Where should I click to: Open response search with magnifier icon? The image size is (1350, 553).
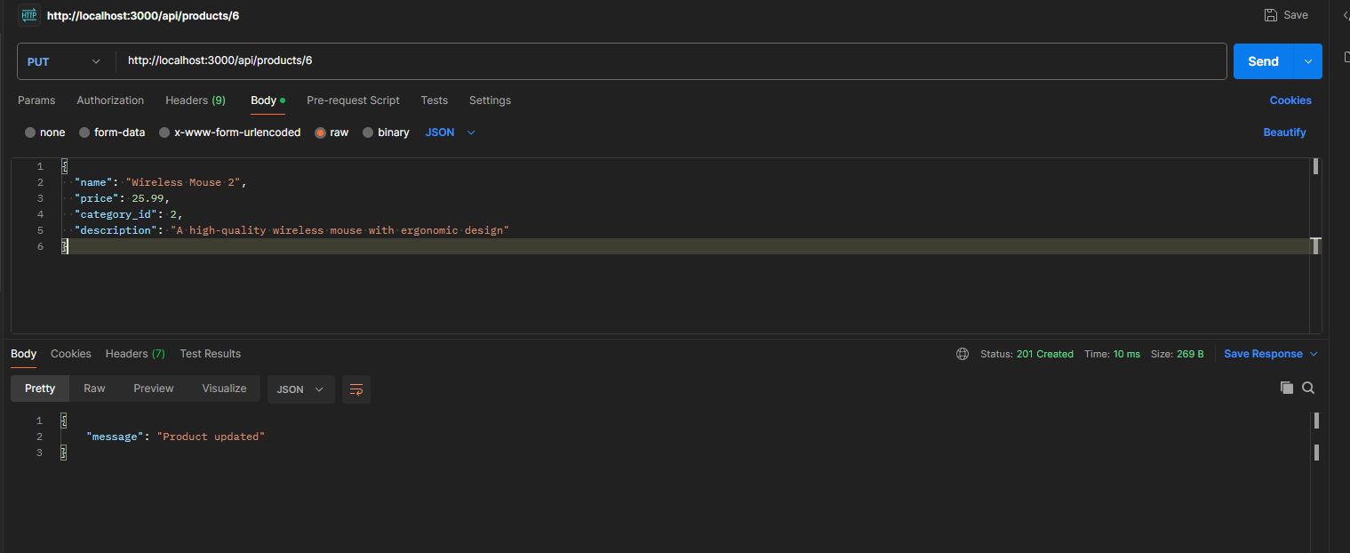pos(1308,388)
